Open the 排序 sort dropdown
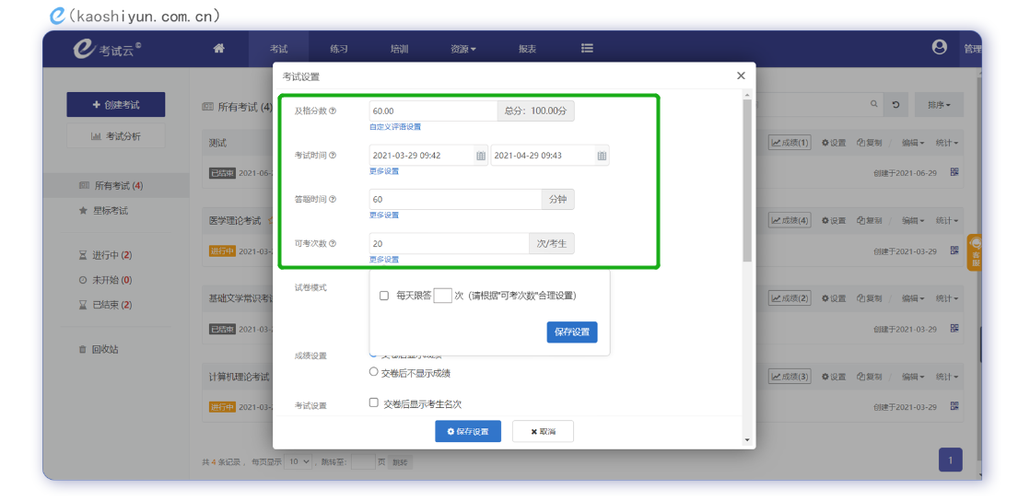Image resolution: width=1018 pixels, height=501 pixels. [939, 104]
